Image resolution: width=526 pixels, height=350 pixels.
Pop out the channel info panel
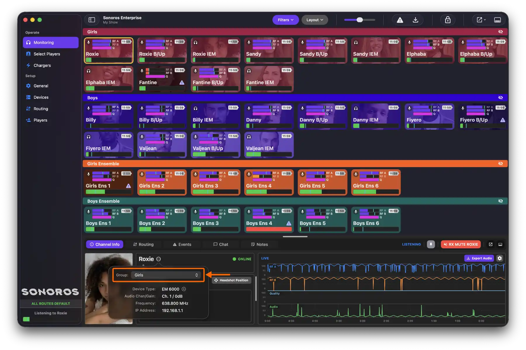[x=491, y=244]
